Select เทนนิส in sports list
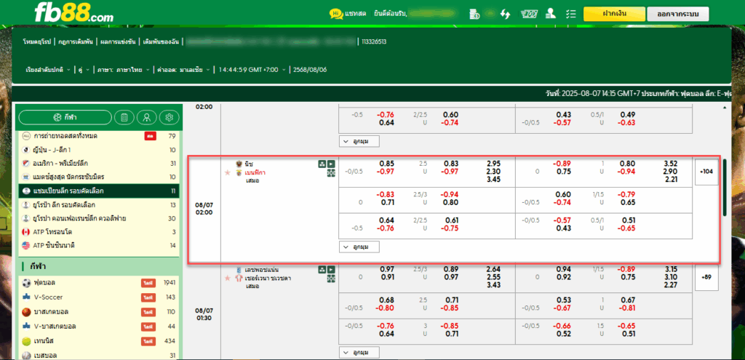 point(99,341)
